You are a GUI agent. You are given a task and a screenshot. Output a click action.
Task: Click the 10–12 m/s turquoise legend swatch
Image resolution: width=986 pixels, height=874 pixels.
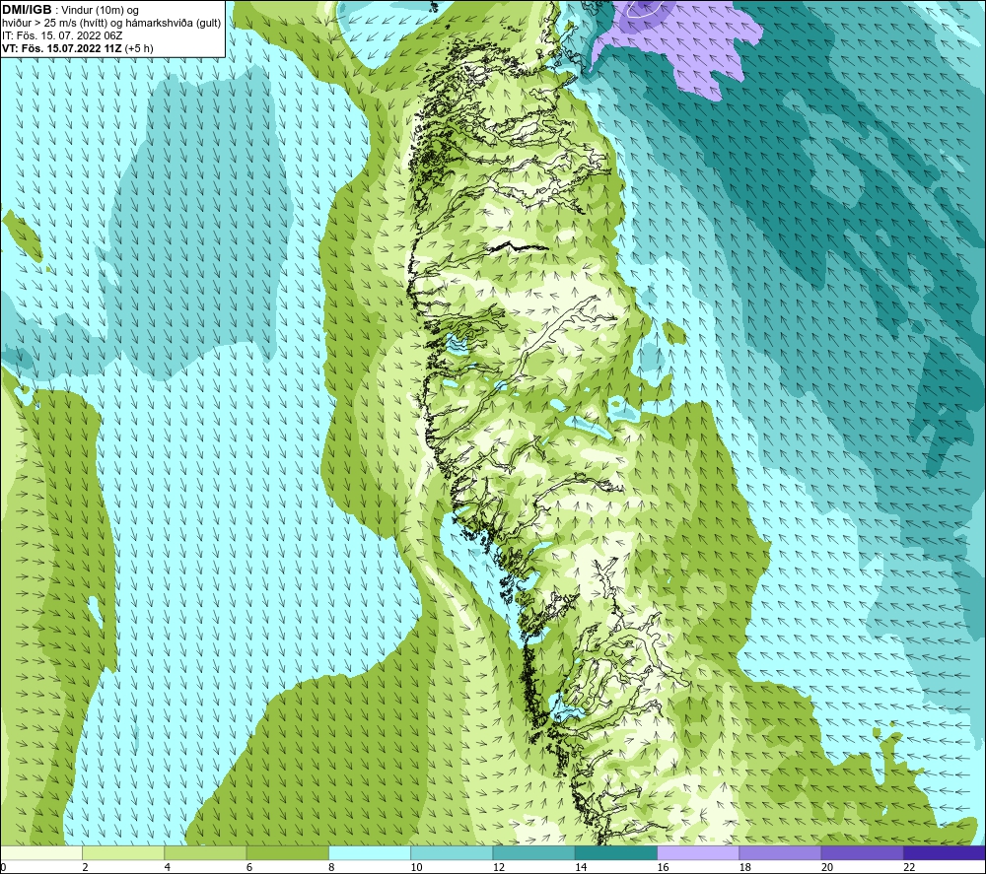(452, 852)
